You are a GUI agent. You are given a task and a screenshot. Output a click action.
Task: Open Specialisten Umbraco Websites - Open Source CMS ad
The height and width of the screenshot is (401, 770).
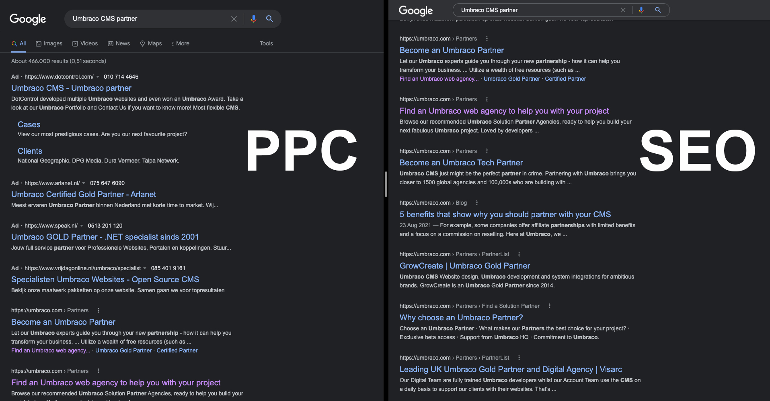105,279
